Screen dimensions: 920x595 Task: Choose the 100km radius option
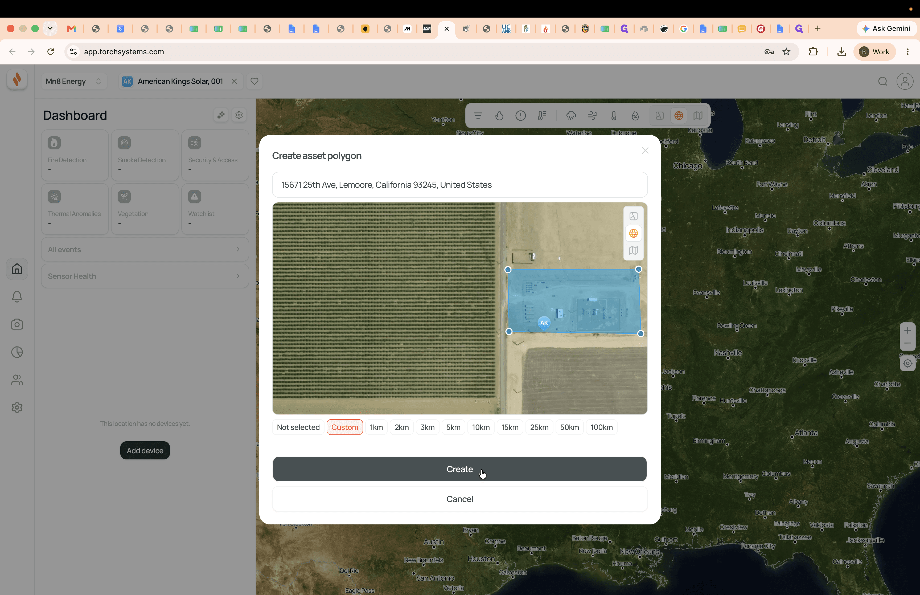[x=602, y=427]
